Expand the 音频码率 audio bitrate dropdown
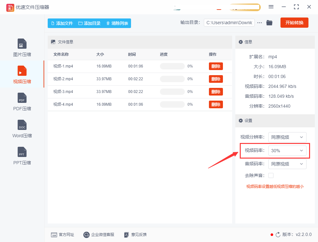318x242 pixels. 287,164
